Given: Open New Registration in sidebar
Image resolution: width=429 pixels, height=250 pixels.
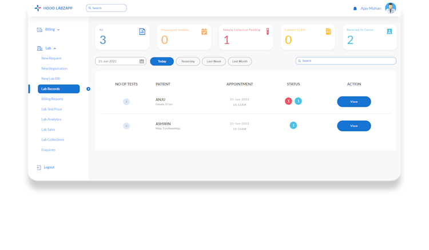Looking at the screenshot, I should pyautogui.click(x=54, y=68).
